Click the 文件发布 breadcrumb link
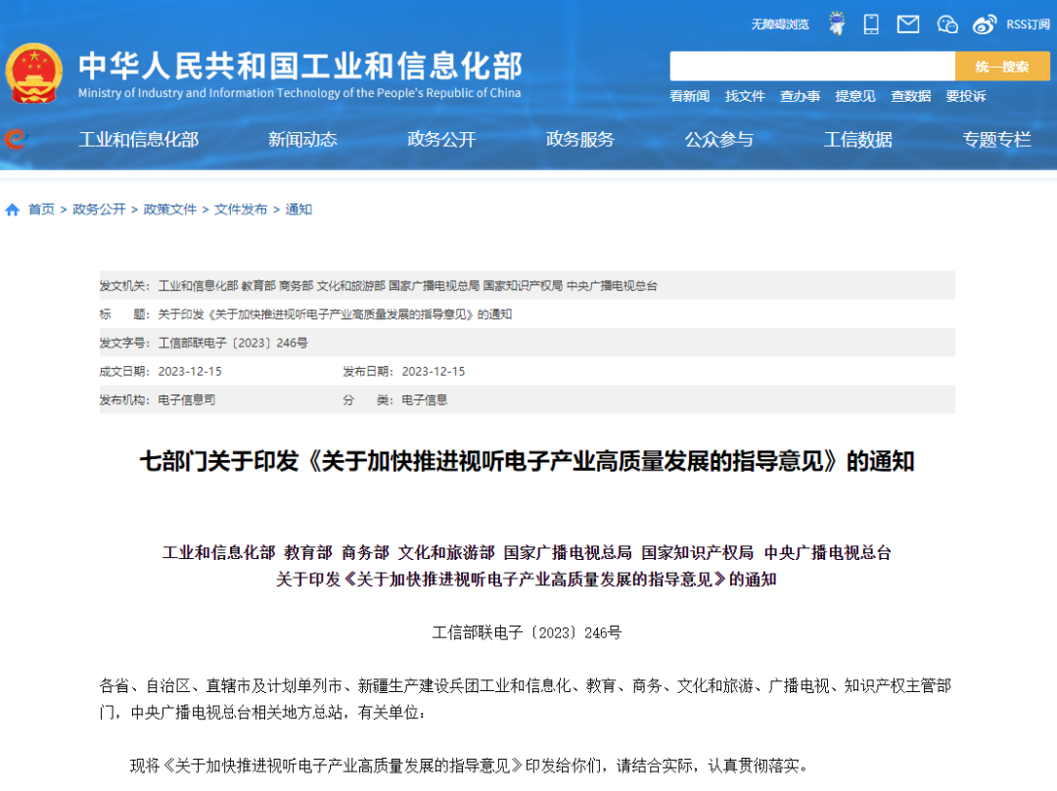 [x=241, y=209]
